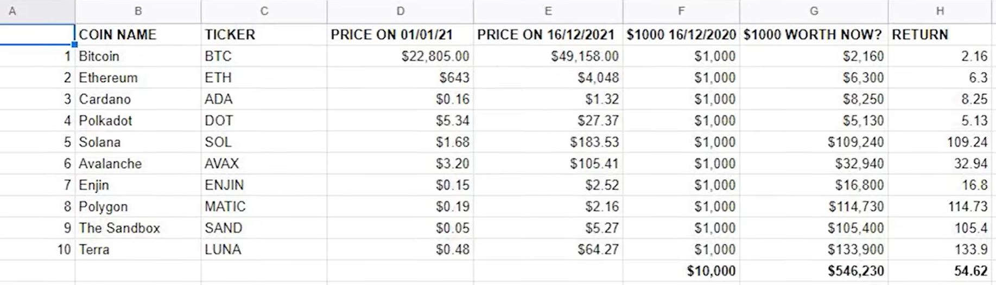Select column G header
Viewport: 996px width, 285px height.
point(814,11)
